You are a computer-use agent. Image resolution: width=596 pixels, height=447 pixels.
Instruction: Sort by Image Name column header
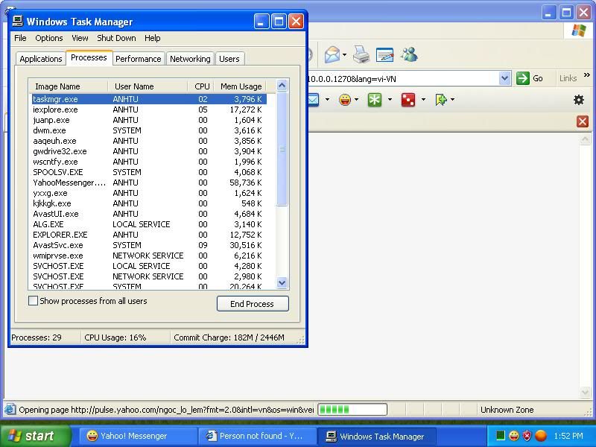[69, 86]
